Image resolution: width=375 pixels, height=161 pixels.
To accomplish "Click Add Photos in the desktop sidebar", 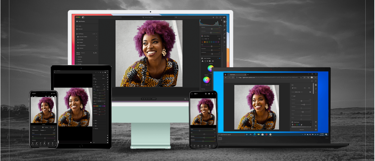I will [x=81, y=21].
